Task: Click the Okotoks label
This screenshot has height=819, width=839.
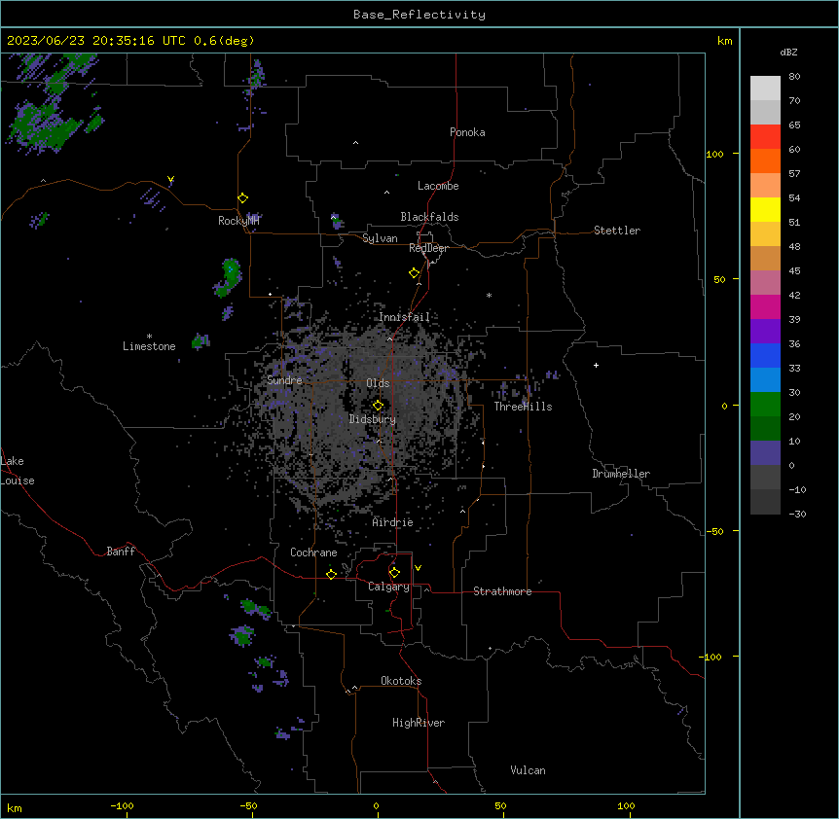Action: click(401, 681)
